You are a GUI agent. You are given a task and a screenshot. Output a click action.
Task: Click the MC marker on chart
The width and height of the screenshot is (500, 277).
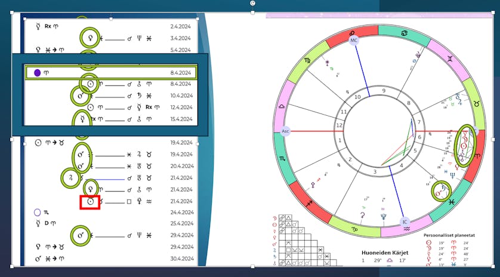click(x=354, y=41)
